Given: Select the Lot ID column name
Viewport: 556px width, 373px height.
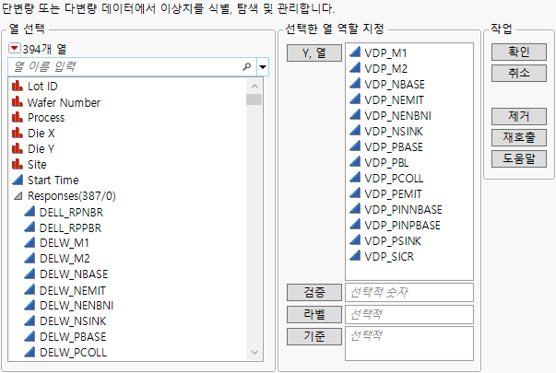Looking at the screenshot, I should pyautogui.click(x=42, y=86).
